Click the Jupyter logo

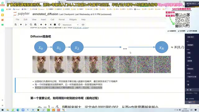point(21,14)
